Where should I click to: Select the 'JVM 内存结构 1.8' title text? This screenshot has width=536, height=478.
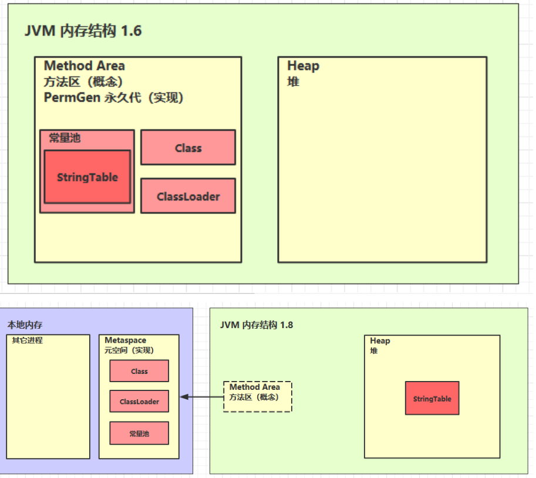pyautogui.click(x=257, y=325)
